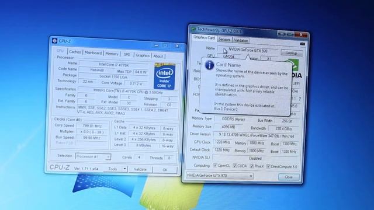Open the Mainboard tab in CPU-Z
Screen dimensions: 374x210
(x=93, y=53)
